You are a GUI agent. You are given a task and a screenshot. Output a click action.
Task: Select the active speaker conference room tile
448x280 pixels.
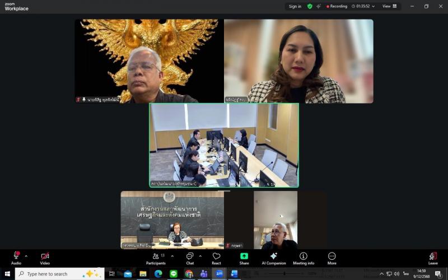[x=224, y=145]
